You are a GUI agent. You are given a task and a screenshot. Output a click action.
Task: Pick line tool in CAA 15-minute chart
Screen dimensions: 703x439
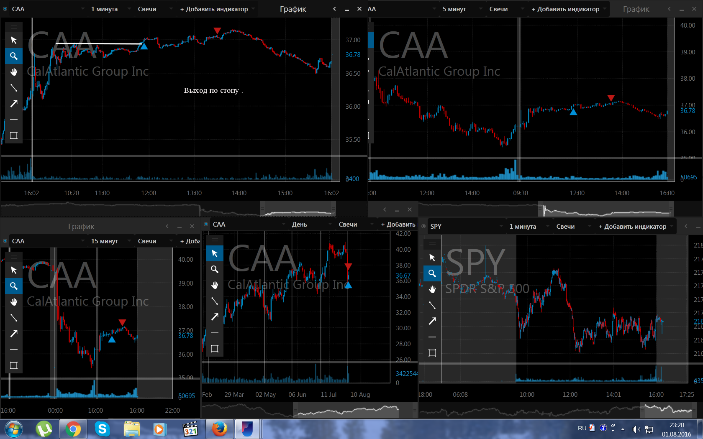[x=14, y=318]
